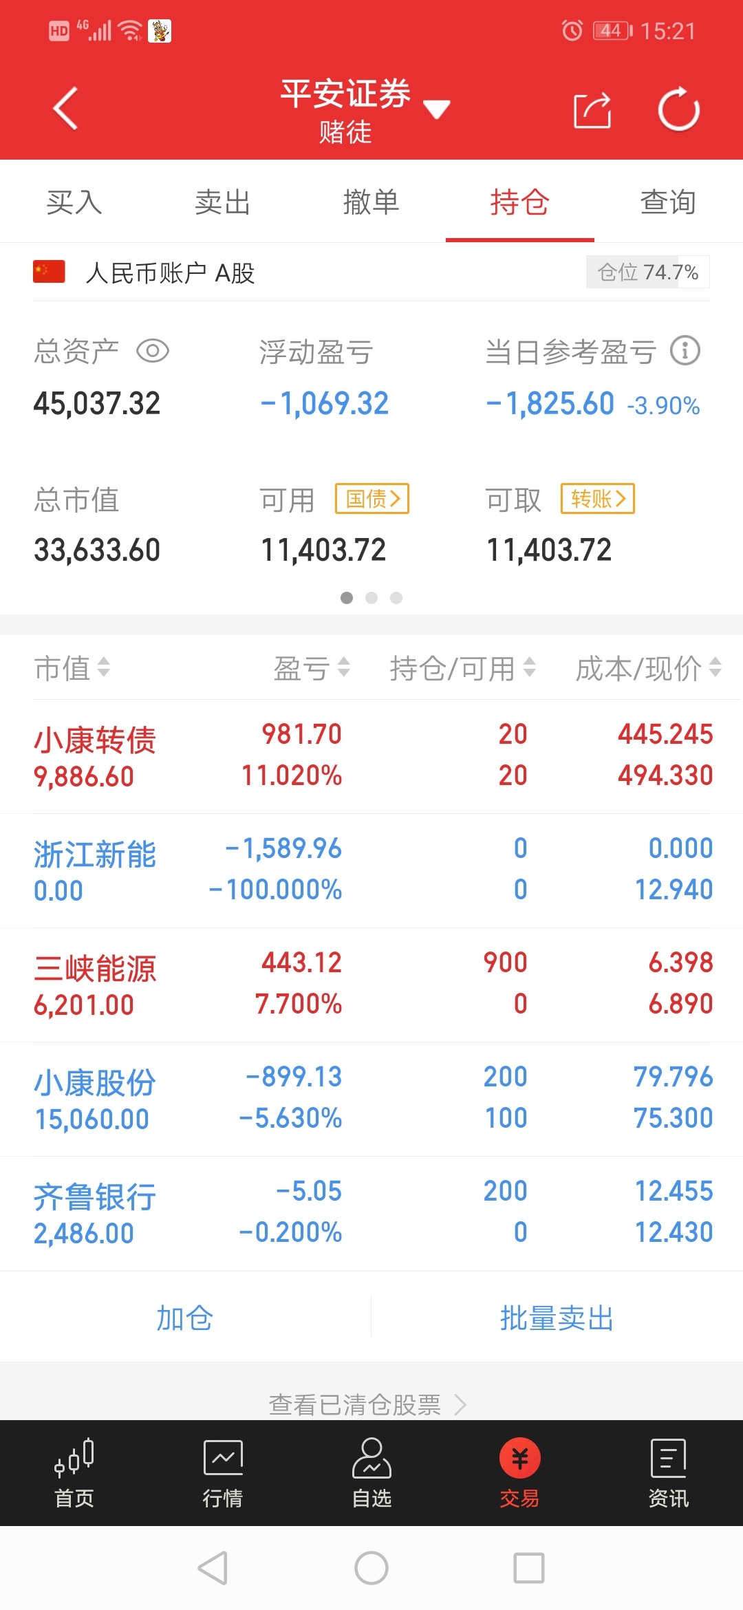Tap the 批量卖出 button
The width and height of the screenshot is (743, 1610).
557,1318
